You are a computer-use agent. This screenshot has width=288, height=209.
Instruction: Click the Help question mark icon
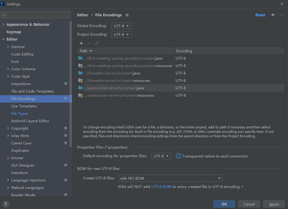(6, 204)
